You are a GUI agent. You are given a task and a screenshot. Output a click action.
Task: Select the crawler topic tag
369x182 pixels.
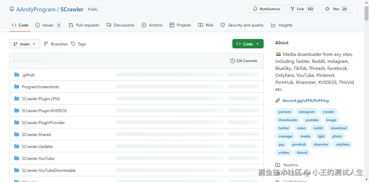pos(328,112)
